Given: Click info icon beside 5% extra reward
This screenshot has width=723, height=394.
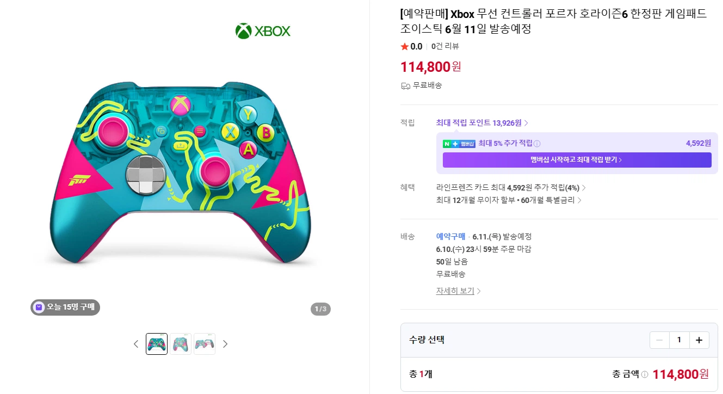Looking at the screenshot, I should (537, 144).
